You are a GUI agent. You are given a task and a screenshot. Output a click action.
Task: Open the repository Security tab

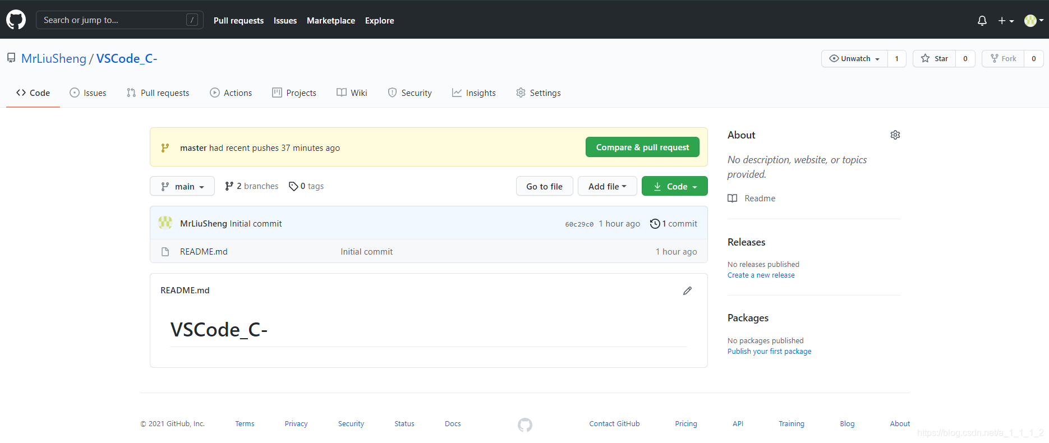pyautogui.click(x=410, y=93)
